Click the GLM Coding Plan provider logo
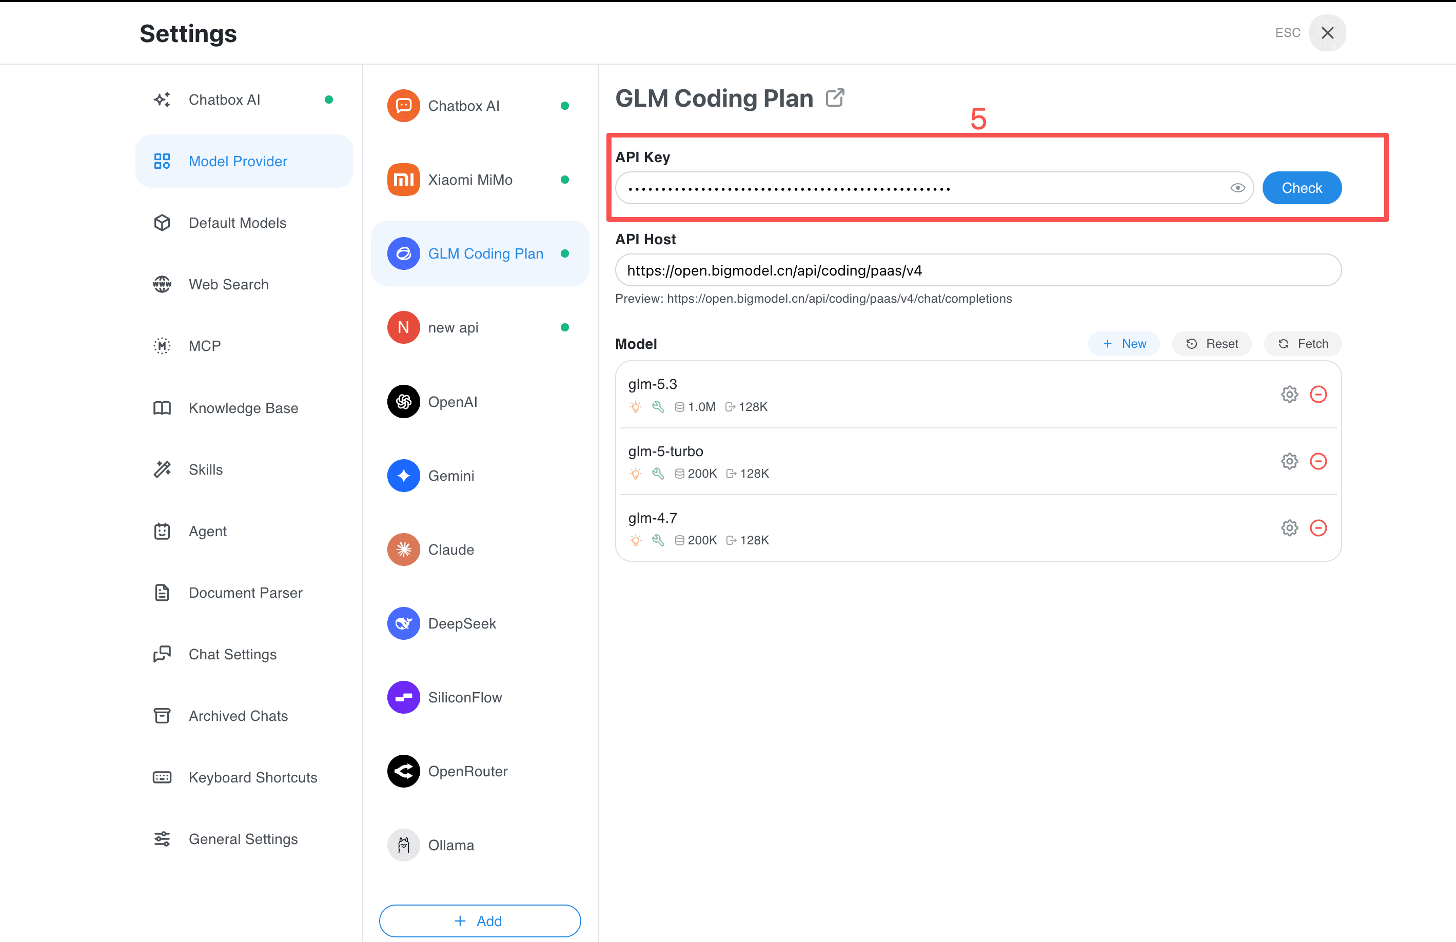1456x942 pixels. pos(404,253)
